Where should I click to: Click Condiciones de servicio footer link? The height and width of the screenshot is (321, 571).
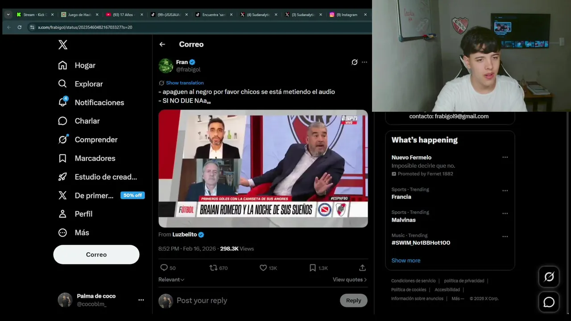[413, 281]
